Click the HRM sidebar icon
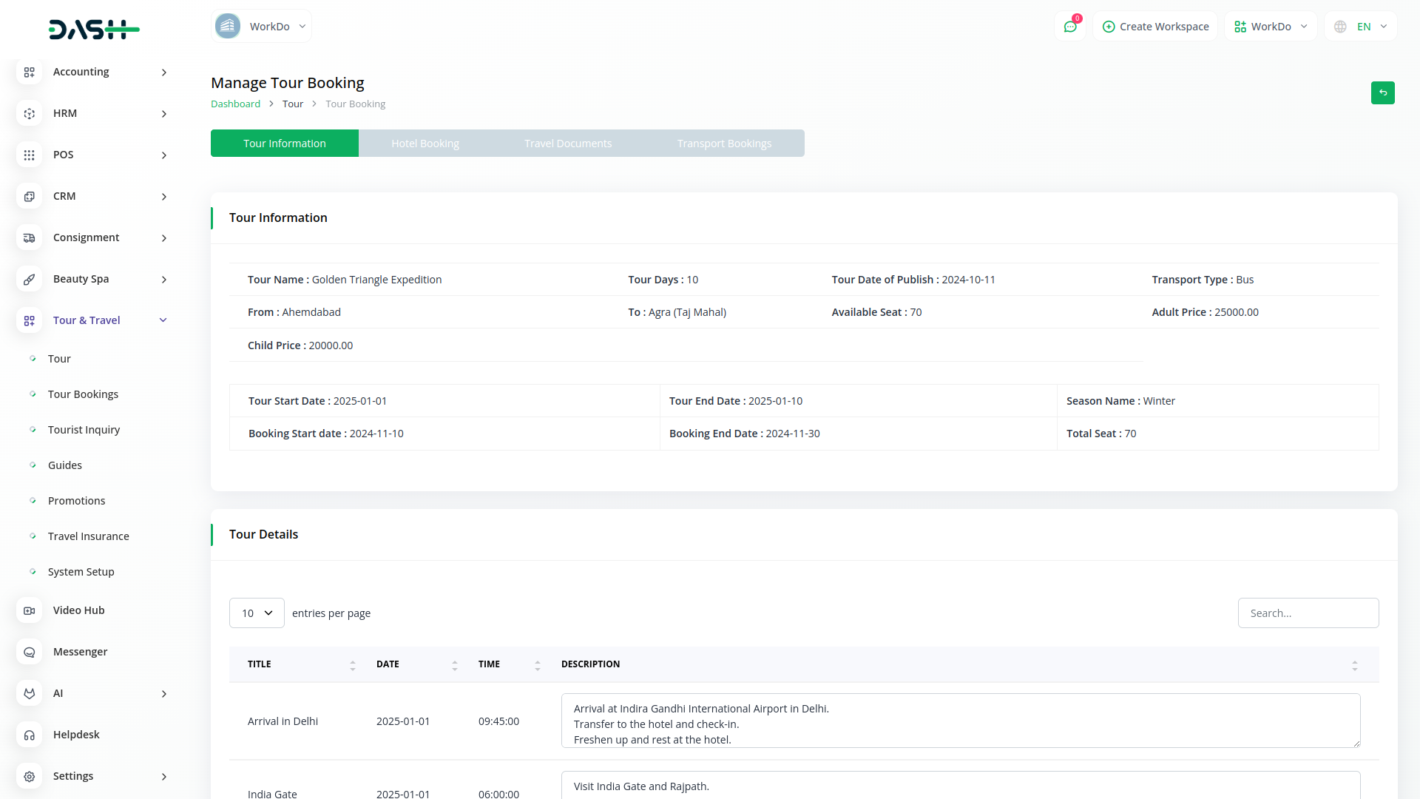This screenshot has width=1420, height=799. 29,113
